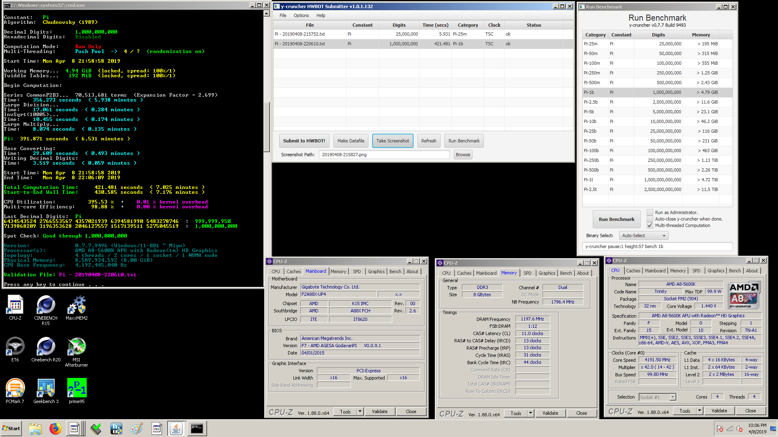Click the Time (secs) column header
778x437 pixels.
point(435,25)
